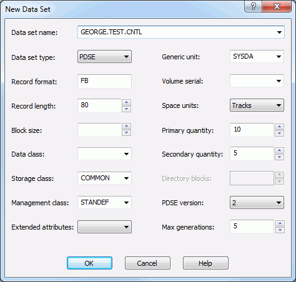Confirm with the OK button
The height and width of the screenshot is (282, 296).
89,263
